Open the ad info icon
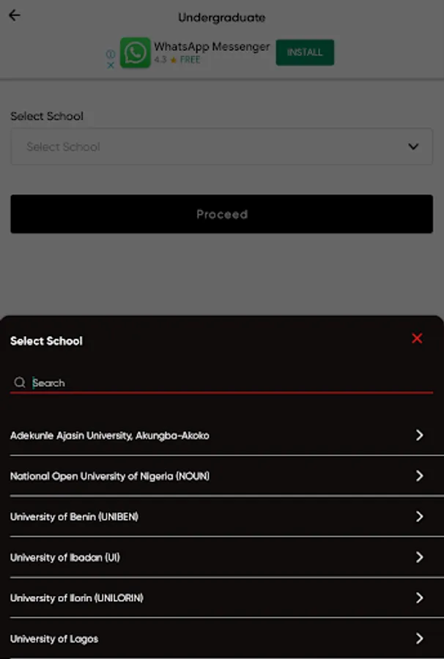The image size is (444, 659). click(111, 53)
